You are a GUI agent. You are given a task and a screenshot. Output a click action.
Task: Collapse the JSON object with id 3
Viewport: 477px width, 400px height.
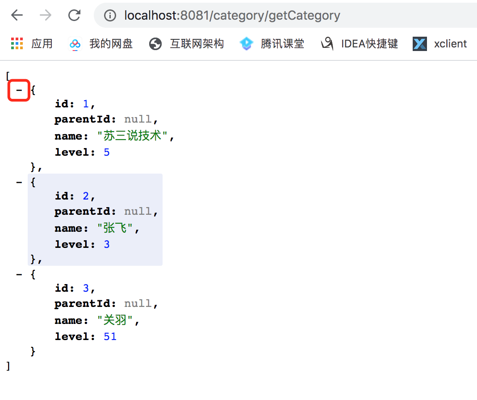(x=19, y=274)
